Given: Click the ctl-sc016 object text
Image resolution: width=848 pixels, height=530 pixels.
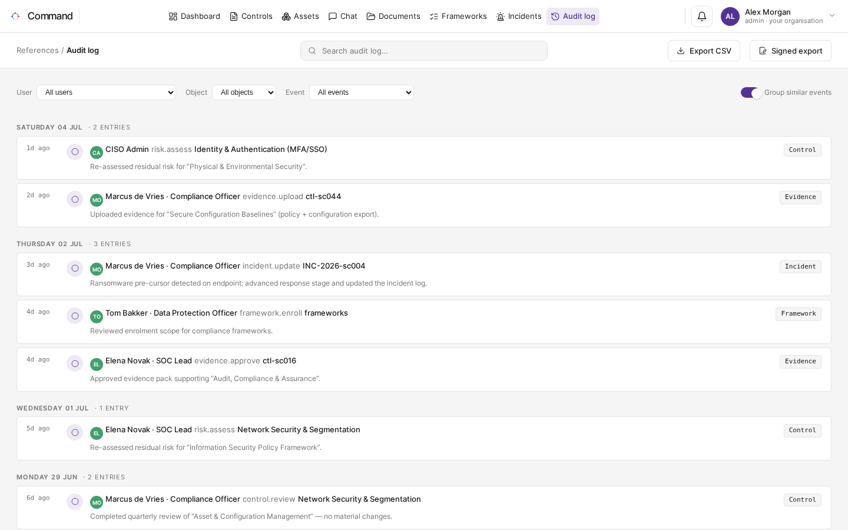Looking at the screenshot, I should 279,361.
